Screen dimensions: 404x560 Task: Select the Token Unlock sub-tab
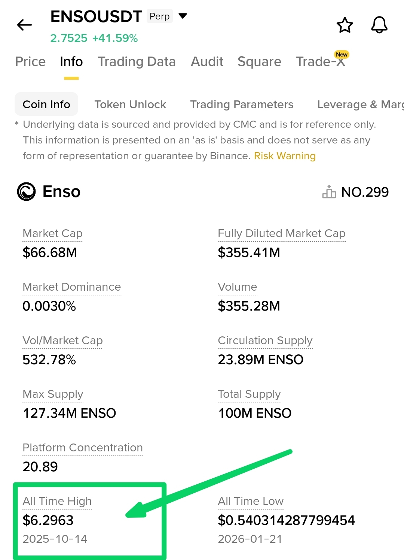click(130, 105)
